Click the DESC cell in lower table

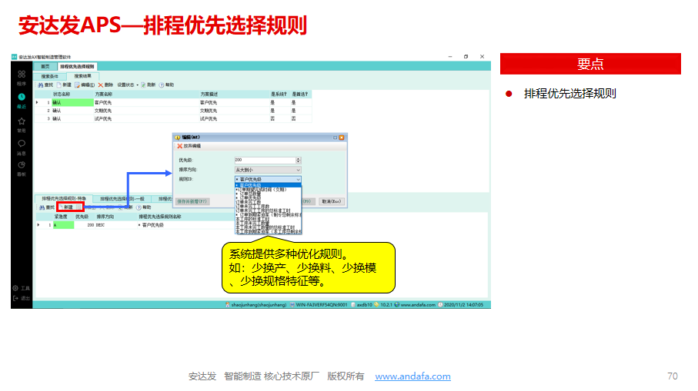100,225
